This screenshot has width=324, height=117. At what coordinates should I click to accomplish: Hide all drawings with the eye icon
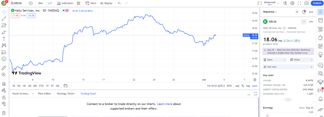coord(4,104)
